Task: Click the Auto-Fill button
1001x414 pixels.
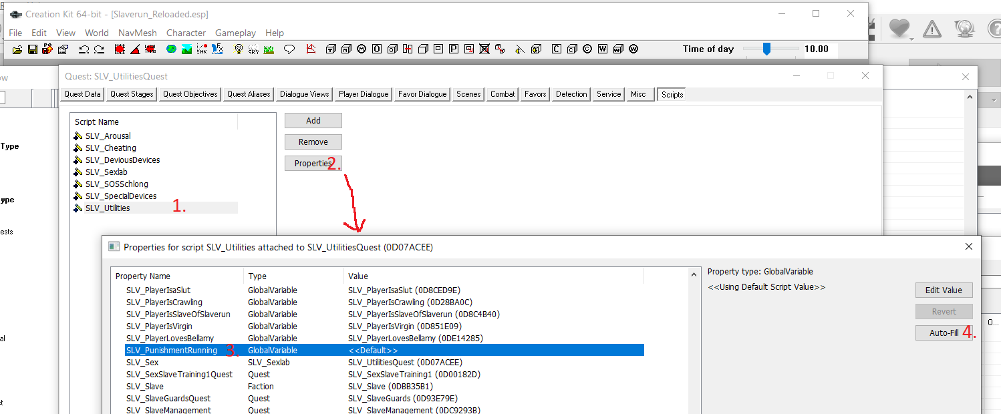Action: (944, 333)
